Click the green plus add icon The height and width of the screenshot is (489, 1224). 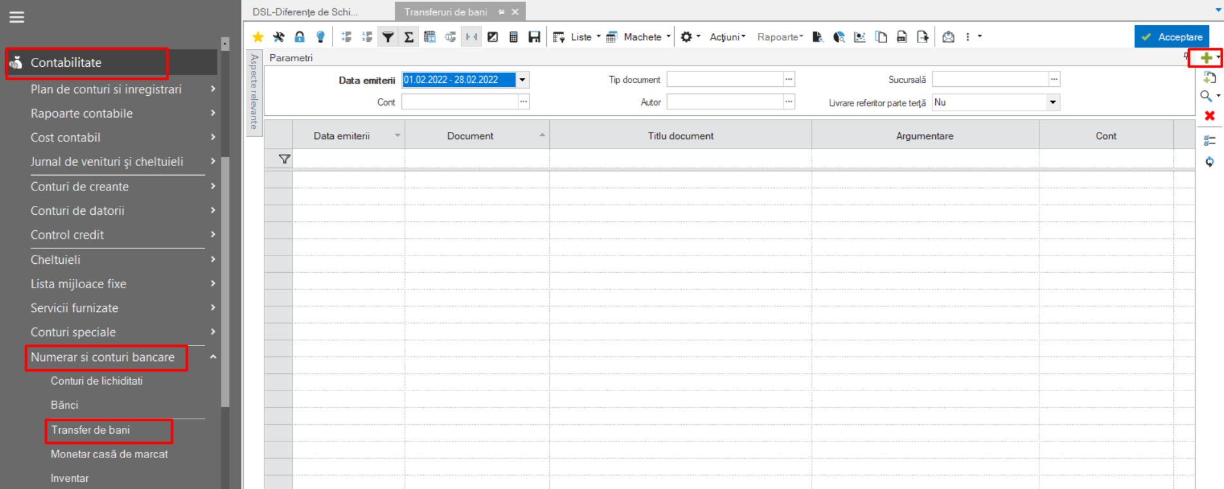point(1206,58)
